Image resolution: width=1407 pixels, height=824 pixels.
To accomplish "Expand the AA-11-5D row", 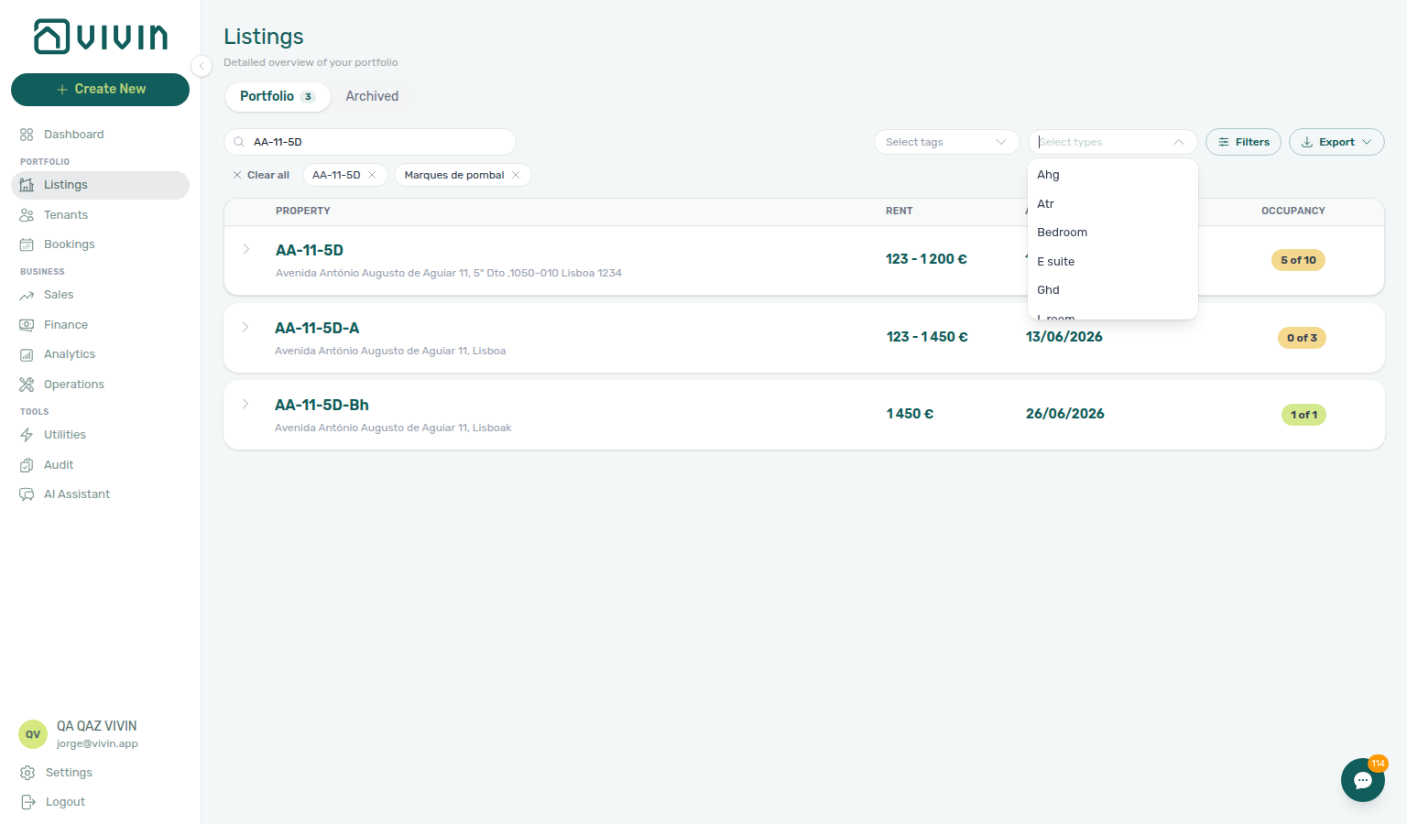I will pyautogui.click(x=246, y=249).
